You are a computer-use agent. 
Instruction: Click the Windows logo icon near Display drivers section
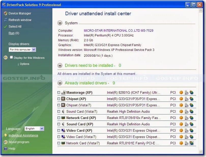pyautogui.click(x=5, y=57)
